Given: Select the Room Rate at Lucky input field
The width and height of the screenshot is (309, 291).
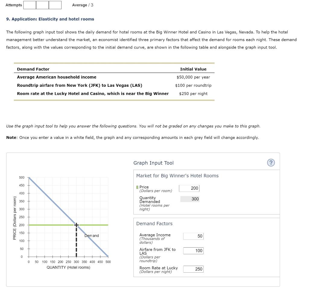Looking at the screenshot, I should coord(193,269).
